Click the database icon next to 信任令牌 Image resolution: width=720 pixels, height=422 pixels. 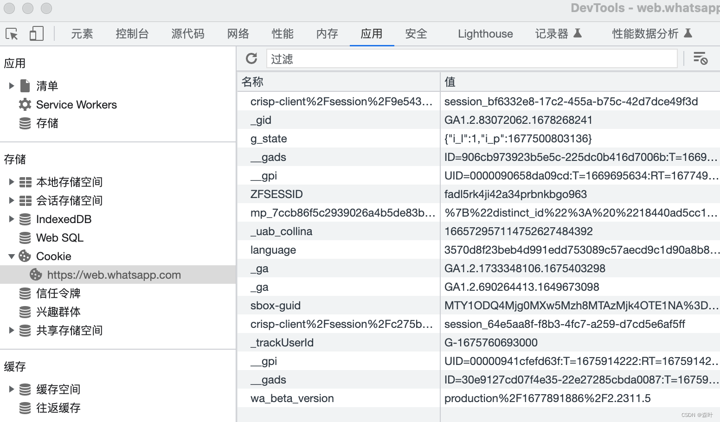(25, 293)
